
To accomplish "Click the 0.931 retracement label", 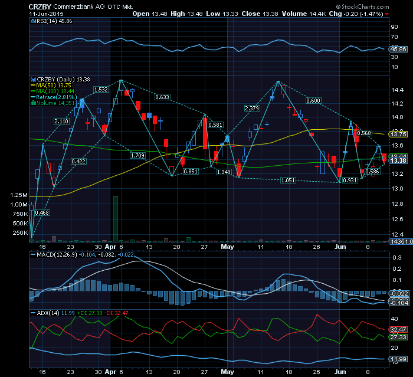I will click(x=350, y=180).
